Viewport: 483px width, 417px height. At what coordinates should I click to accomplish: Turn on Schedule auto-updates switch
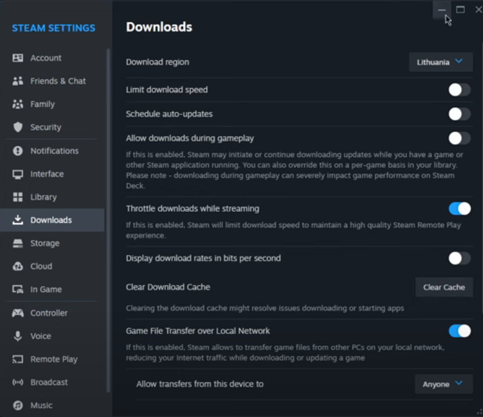coord(459,114)
